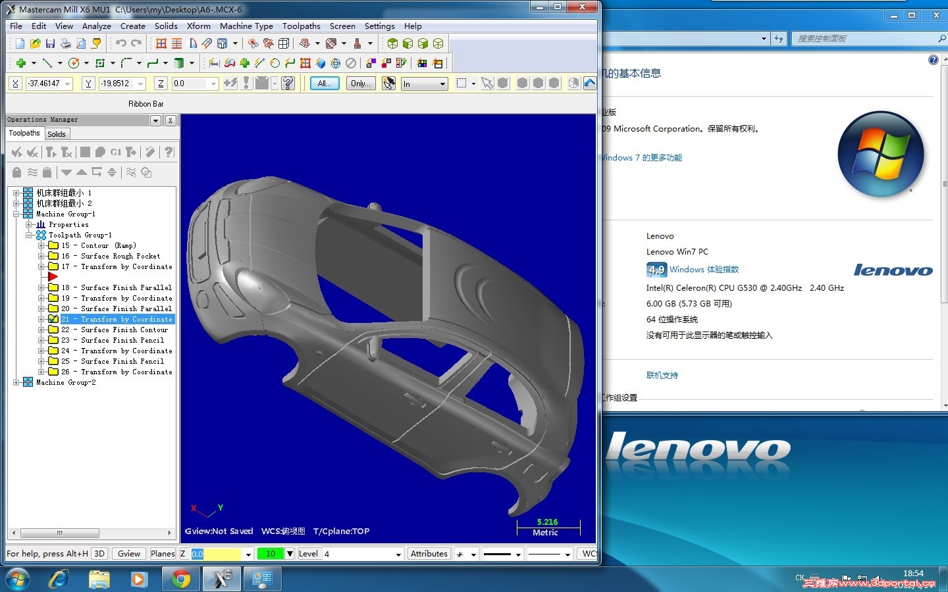Open Windows 体验指数 link in System window
This screenshot has width=948, height=592.
pyautogui.click(x=704, y=270)
